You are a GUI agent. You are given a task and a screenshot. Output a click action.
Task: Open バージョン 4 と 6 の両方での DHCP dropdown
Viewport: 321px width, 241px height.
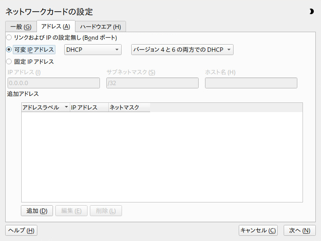pos(182,49)
